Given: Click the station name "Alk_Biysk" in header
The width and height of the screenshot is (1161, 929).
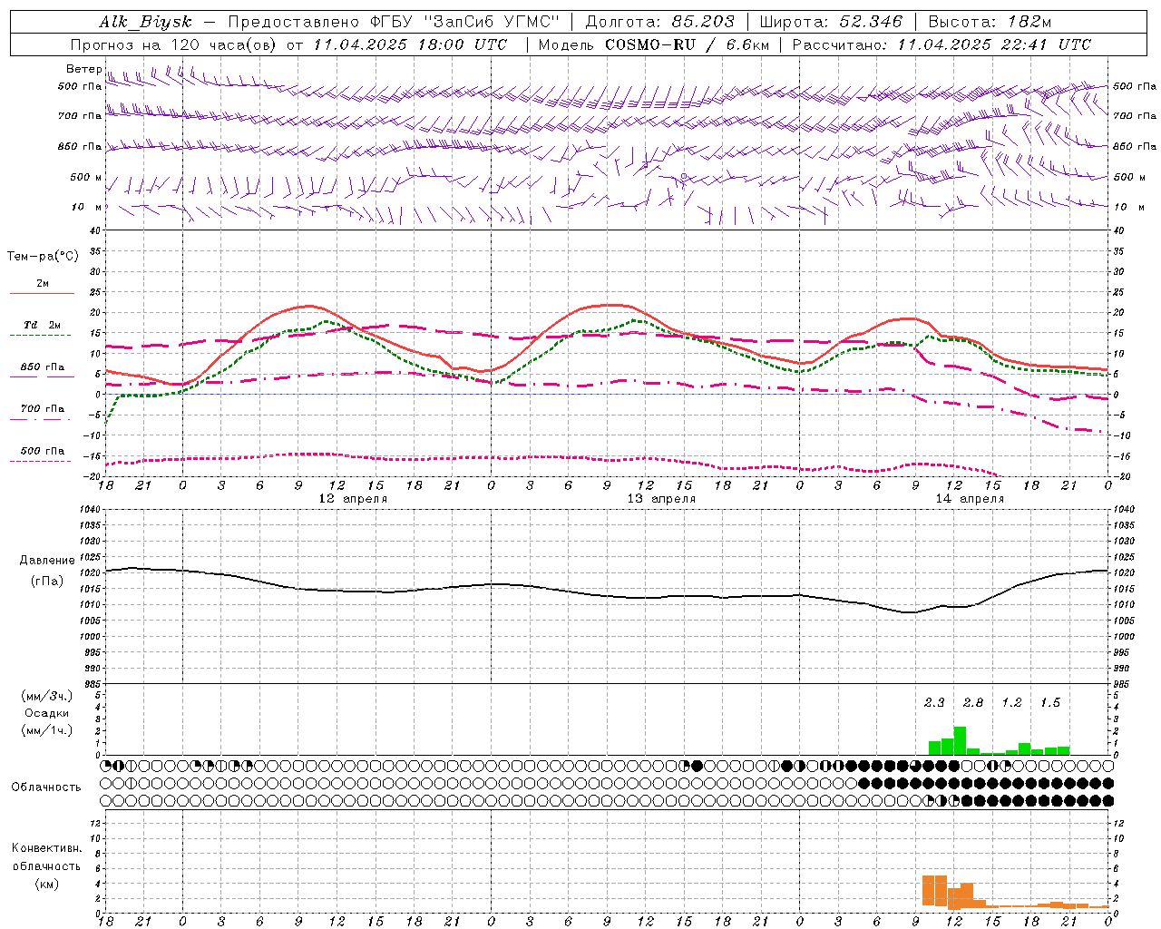Looking at the screenshot, I should [145, 23].
